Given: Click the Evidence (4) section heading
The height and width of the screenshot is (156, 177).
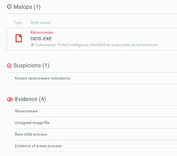Looking at the screenshot, I should tap(30, 99).
